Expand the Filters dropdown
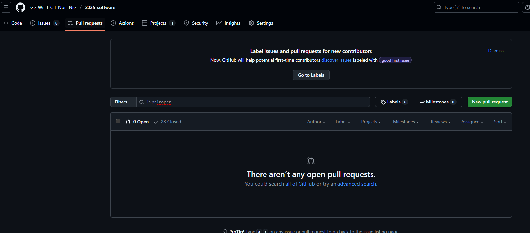This screenshot has width=530, height=233. 124,102
